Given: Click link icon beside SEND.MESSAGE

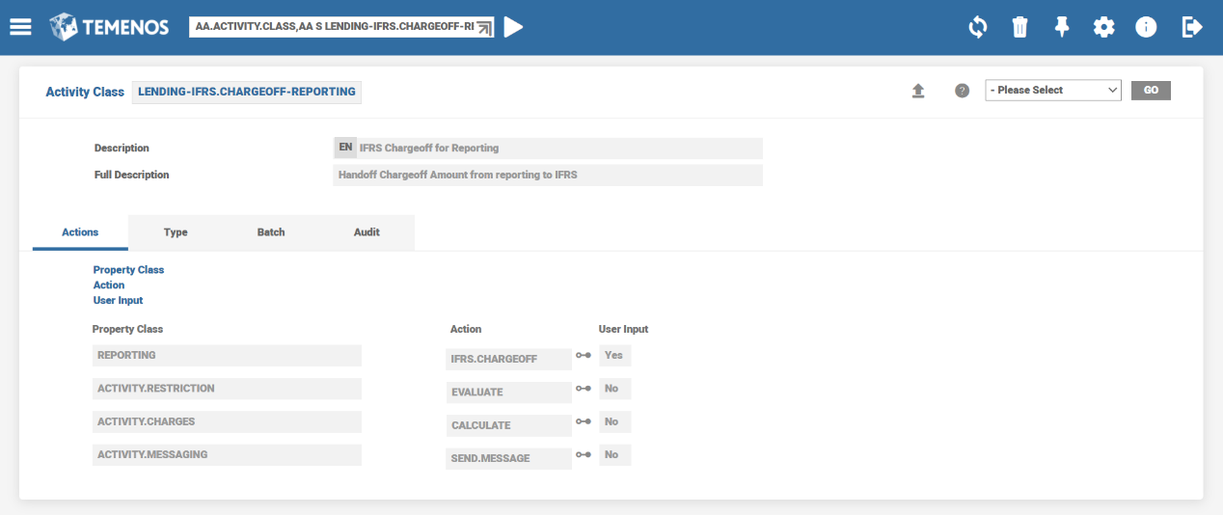Looking at the screenshot, I should [x=584, y=455].
